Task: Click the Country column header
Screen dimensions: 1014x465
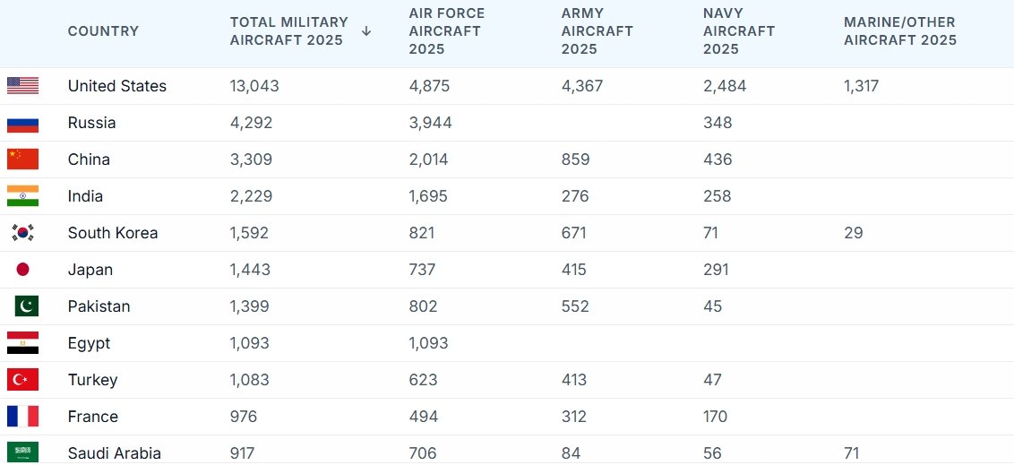Action: (103, 31)
